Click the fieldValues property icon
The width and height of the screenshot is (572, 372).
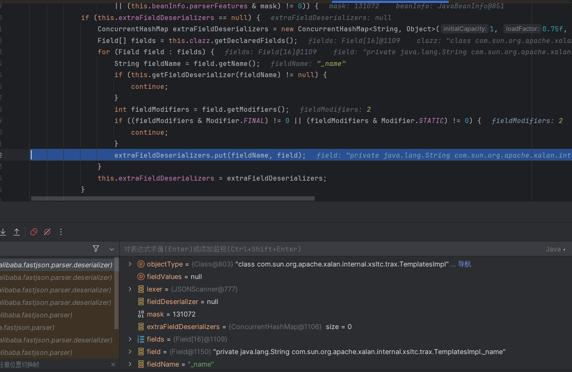pos(141,276)
